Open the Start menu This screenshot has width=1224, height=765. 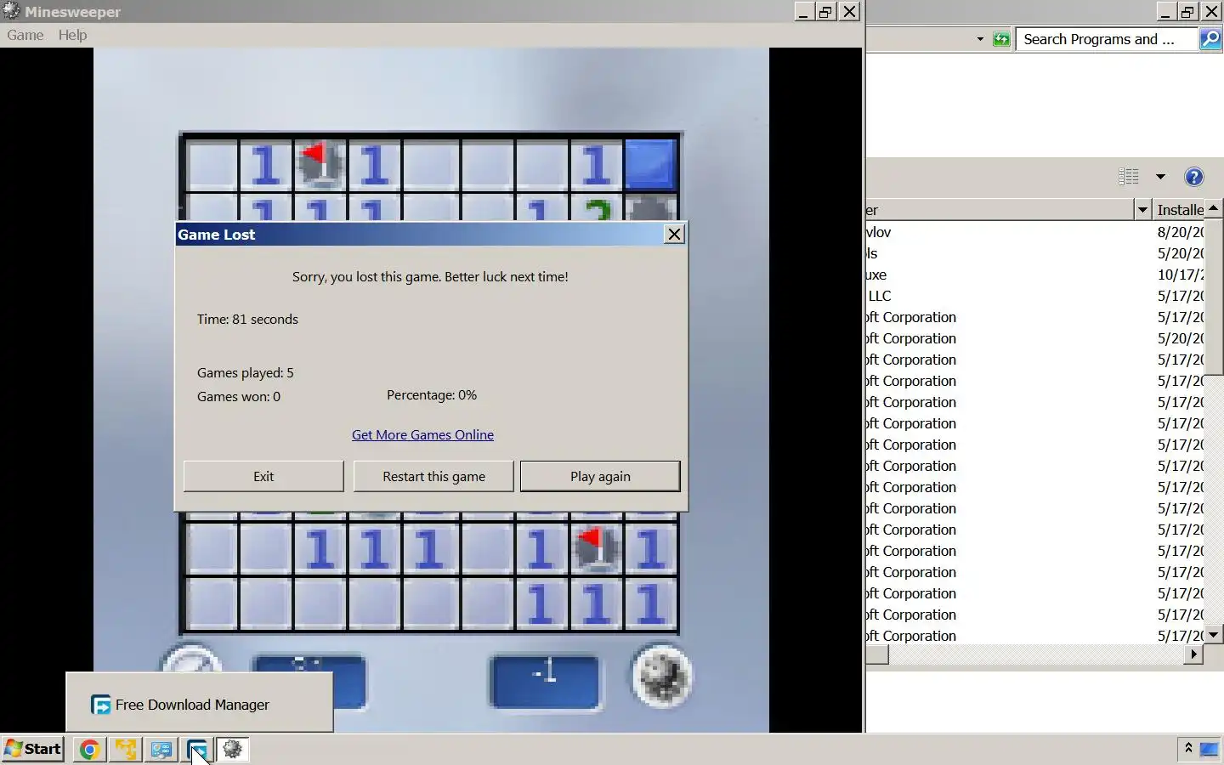(x=33, y=749)
